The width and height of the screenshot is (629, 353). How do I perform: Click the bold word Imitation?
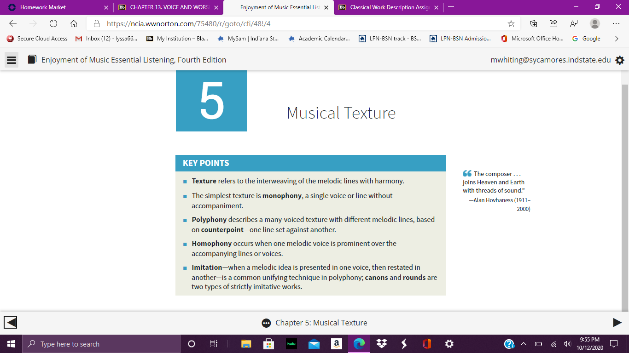click(207, 267)
